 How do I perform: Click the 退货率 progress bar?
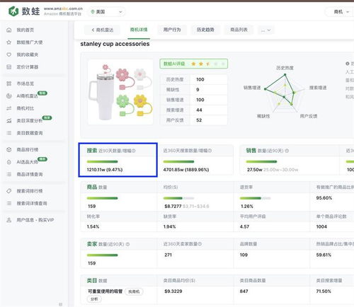coord(255,198)
